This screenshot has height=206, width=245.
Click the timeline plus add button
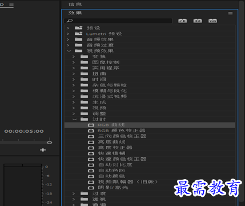click(x=43, y=150)
